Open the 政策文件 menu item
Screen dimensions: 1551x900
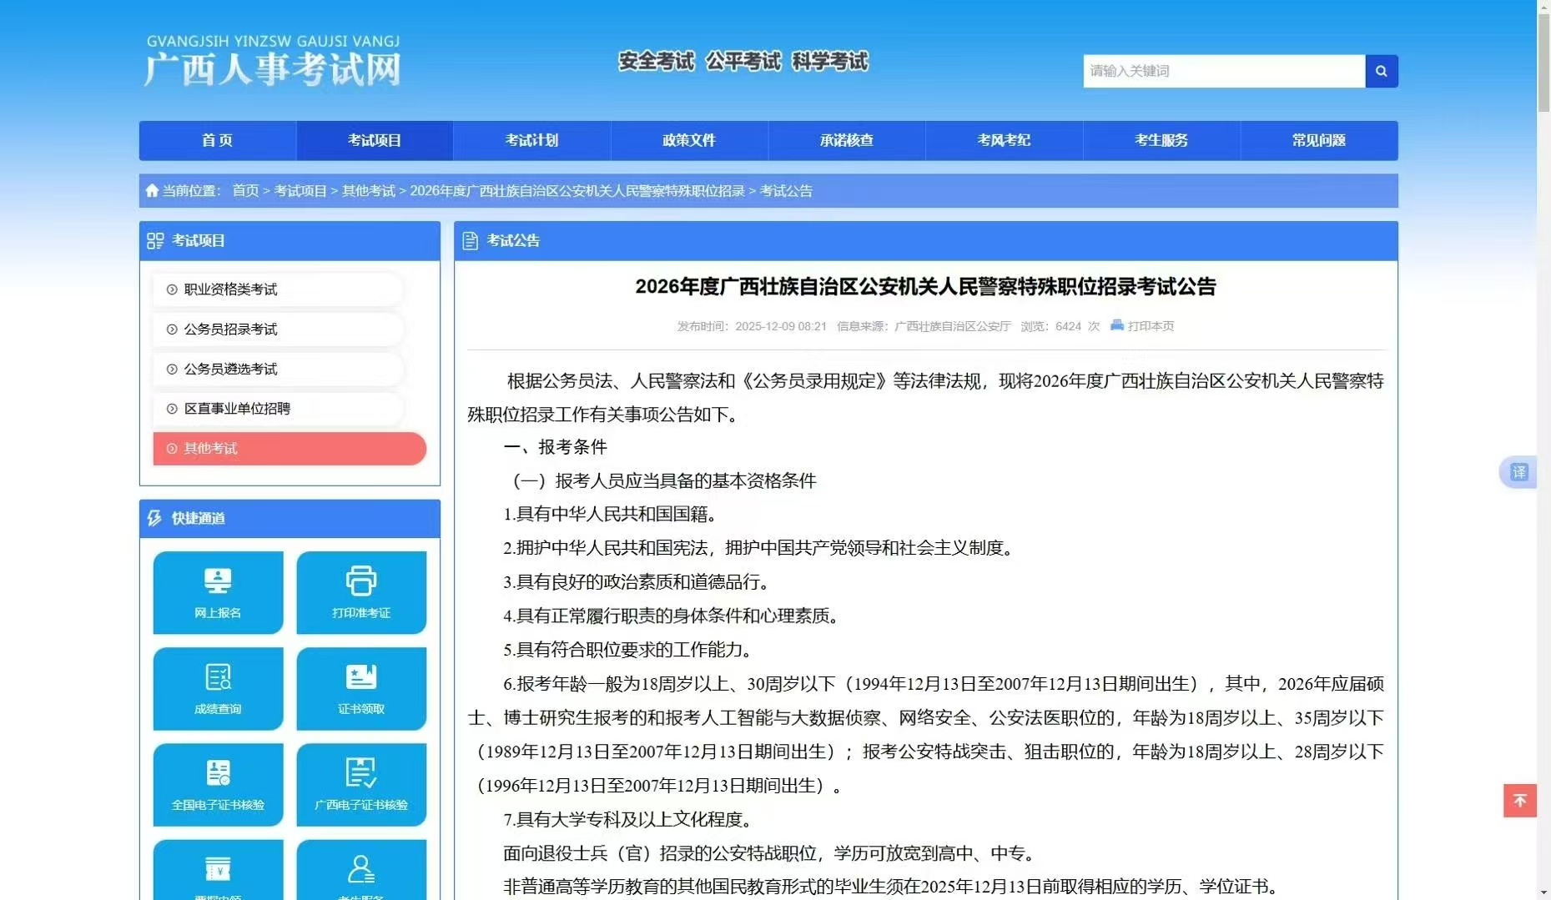[687, 140]
